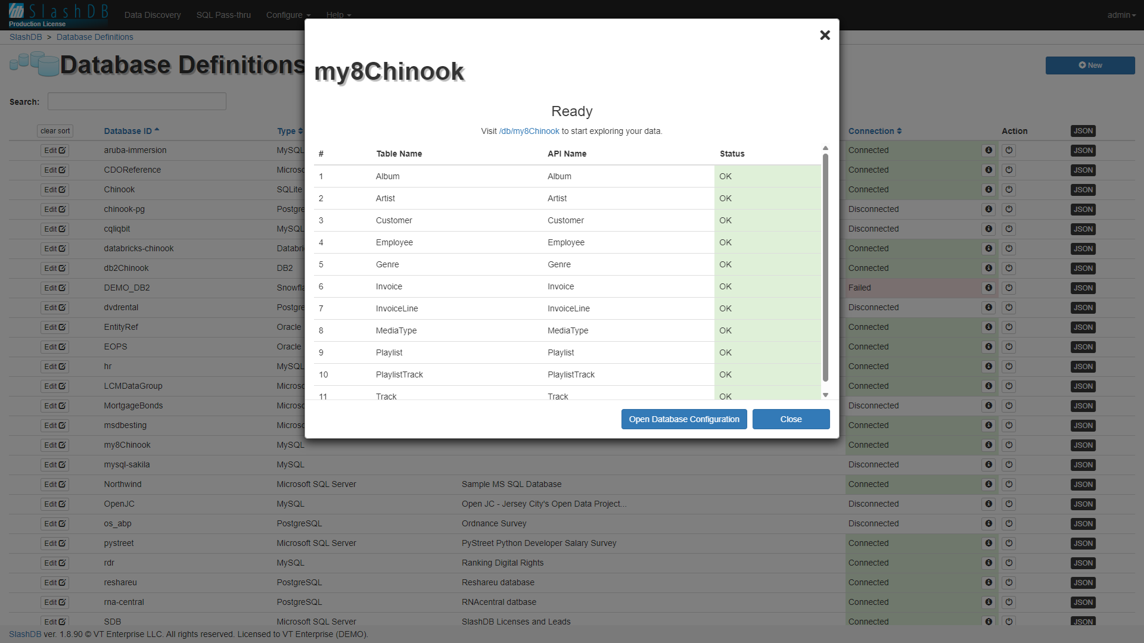Viewport: 1144px width, 643px height.
Task: Click info icon in databricks-chinook row
Action: (x=988, y=248)
